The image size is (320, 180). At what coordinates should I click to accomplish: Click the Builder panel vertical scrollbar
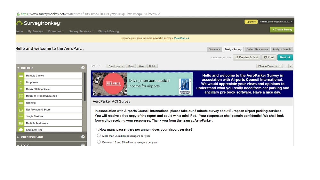click(x=85, y=86)
